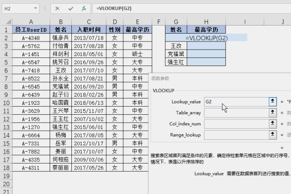This screenshot has height=194, width=291.
Task: Click empty result cell next to 党福斌
Action: 206,54
